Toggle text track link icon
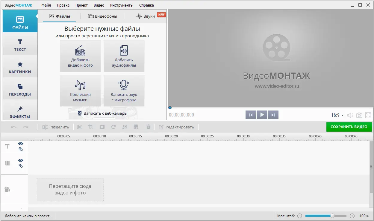 point(21,149)
